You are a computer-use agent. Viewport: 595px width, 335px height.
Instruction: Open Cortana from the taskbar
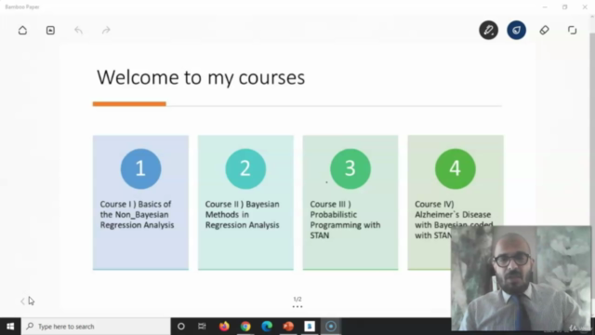[x=181, y=327]
